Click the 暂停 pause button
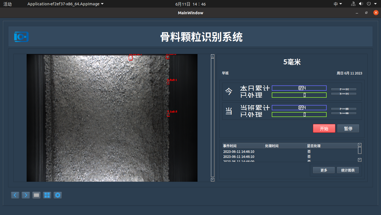 coord(348,128)
